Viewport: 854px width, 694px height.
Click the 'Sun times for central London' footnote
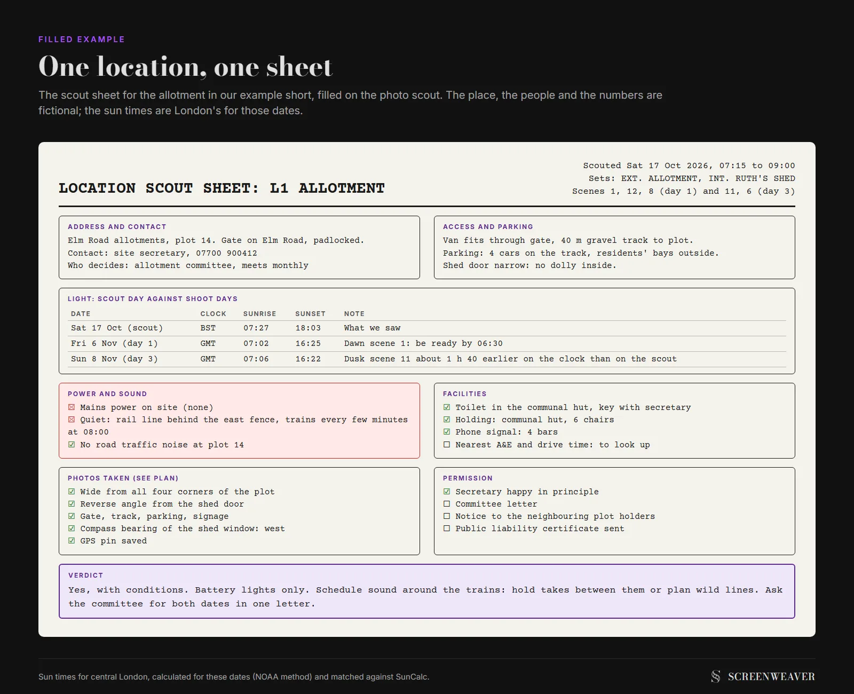pyautogui.click(x=234, y=677)
